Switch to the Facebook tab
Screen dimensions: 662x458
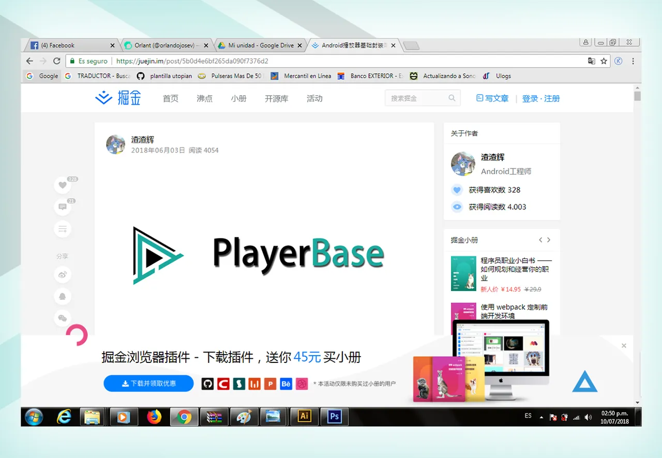[x=71, y=45]
